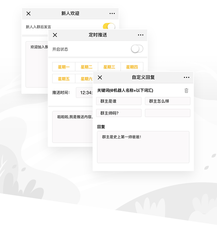Open three-dot menu in 自定义回复 header
This screenshot has height=225, width=217.
187,77
